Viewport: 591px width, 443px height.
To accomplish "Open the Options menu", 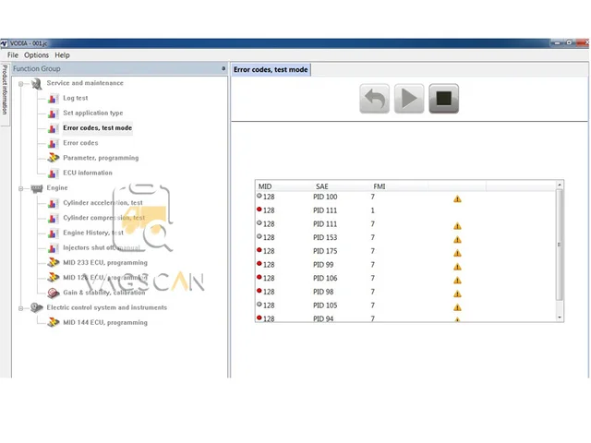I will tap(37, 55).
